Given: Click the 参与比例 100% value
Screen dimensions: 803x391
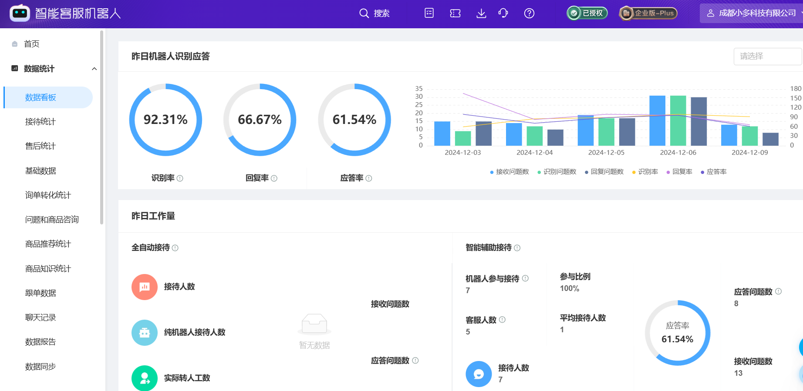Looking at the screenshot, I should click(x=570, y=289).
